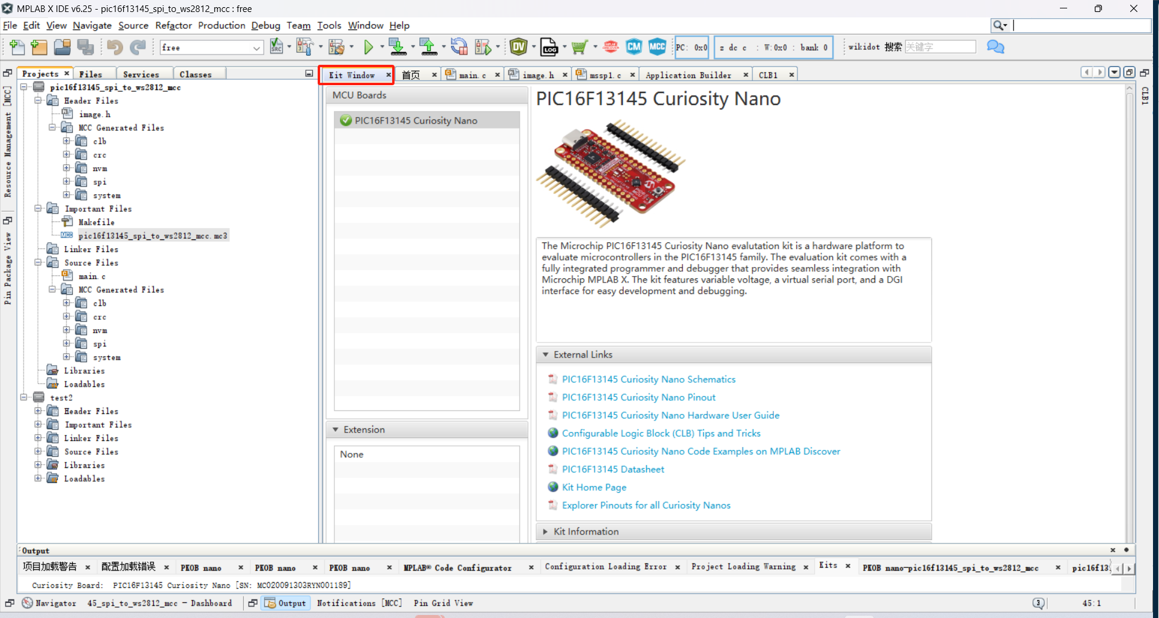Click the Curiosity Nano board image

(611, 173)
